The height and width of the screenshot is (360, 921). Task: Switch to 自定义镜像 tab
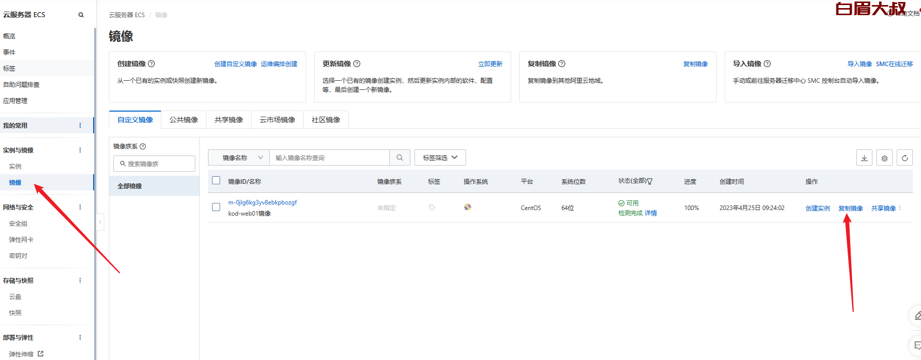[x=135, y=120]
